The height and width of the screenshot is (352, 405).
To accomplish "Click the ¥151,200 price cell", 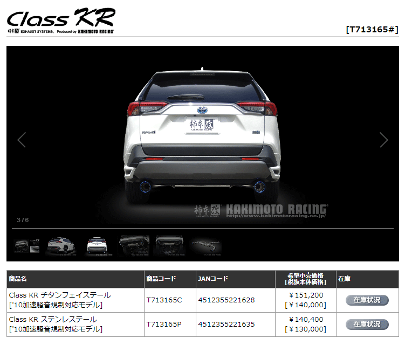I will [x=306, y=300].
